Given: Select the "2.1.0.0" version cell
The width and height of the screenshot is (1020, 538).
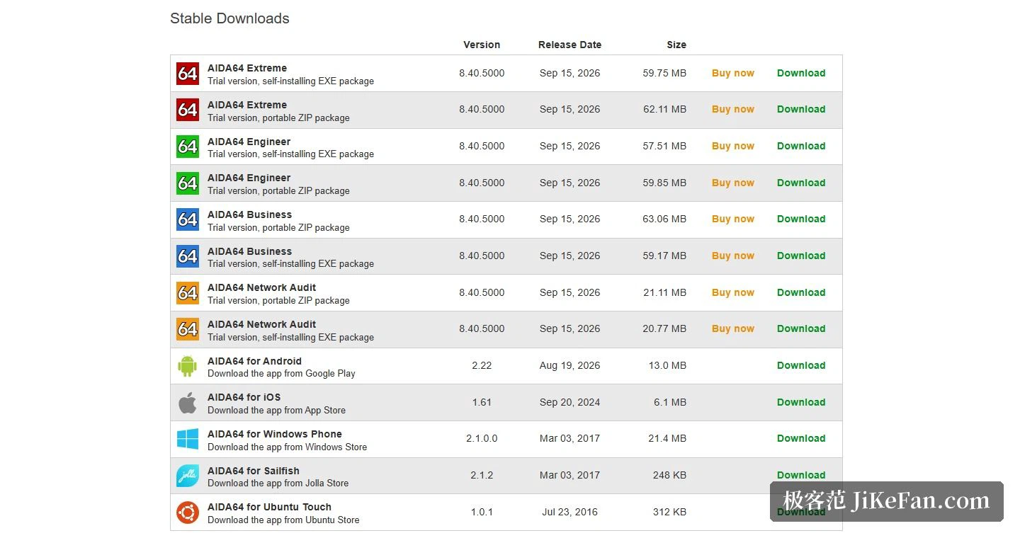Looking at the screenshot, I should click(x=482, y=438).
